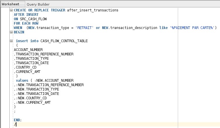Click the TRANSACTION_DATE column in the column list
This screenshot has width=220, height=128.
(x=32, y=63)
